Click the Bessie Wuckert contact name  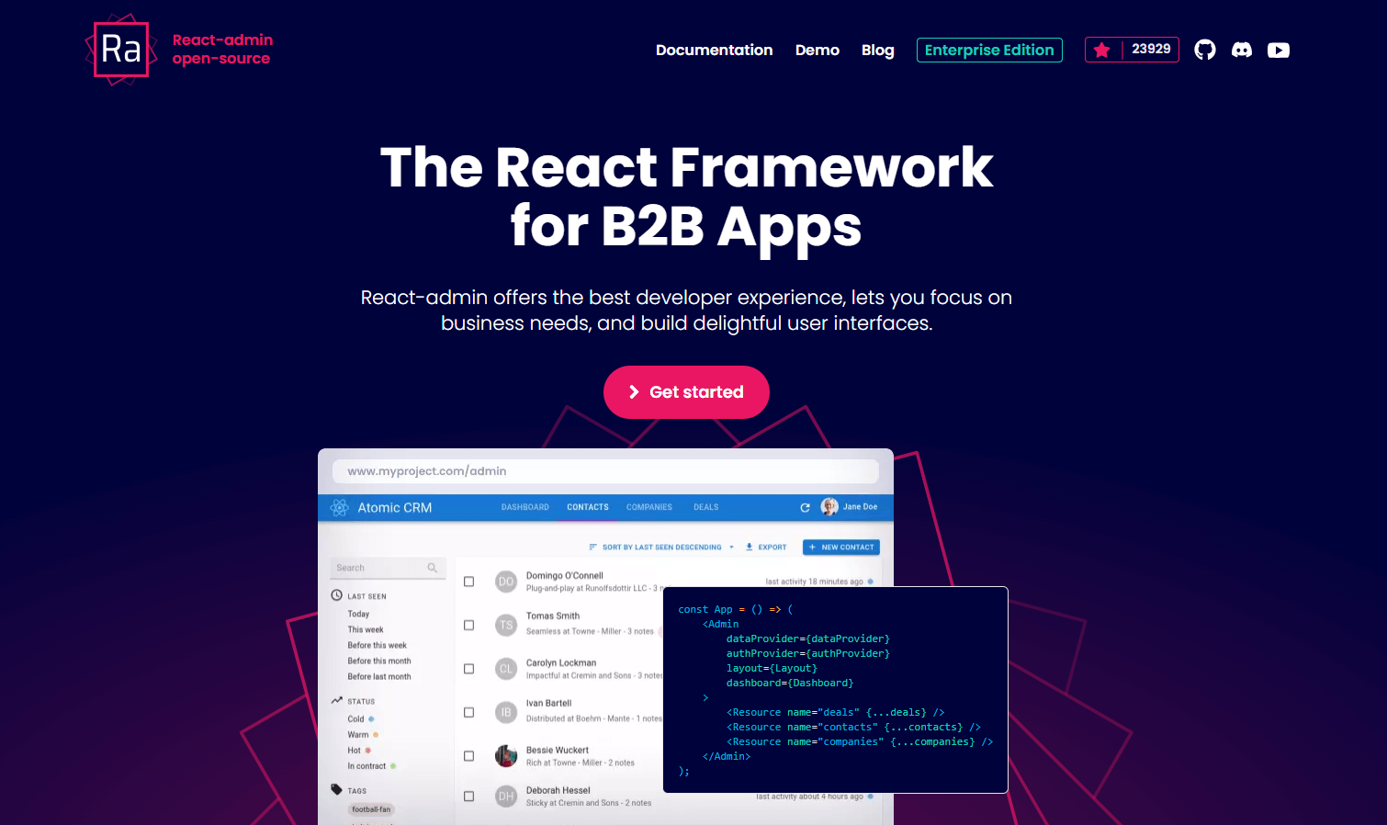(x=558, y=750)
